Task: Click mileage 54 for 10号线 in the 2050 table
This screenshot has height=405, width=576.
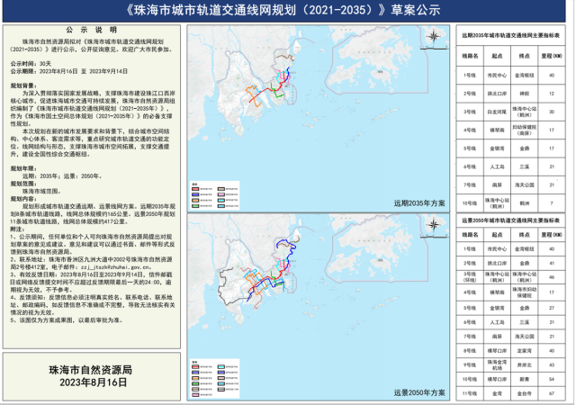Action: tap(552, 379)
